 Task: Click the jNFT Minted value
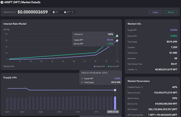(x=163, y=109)
